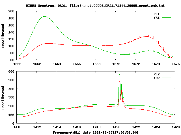Image resolution: width=181 pixels, height=135 pixels.
Task: Click the 1416 x-axis tick label
Action: pos(77,127)
